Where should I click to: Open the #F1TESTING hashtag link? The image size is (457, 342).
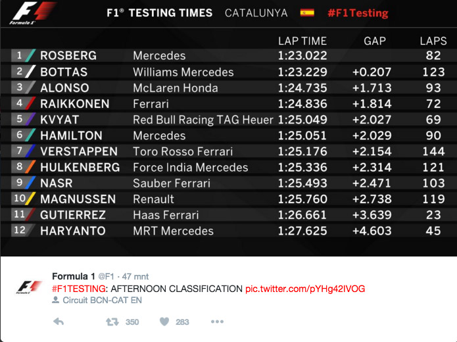click(79, 289)
